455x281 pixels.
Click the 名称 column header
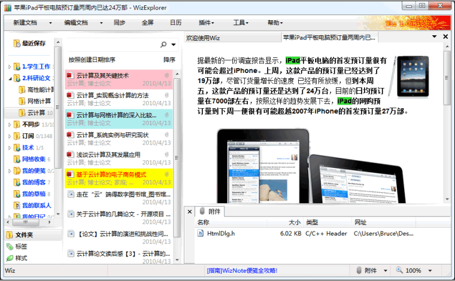pos(230,222)
